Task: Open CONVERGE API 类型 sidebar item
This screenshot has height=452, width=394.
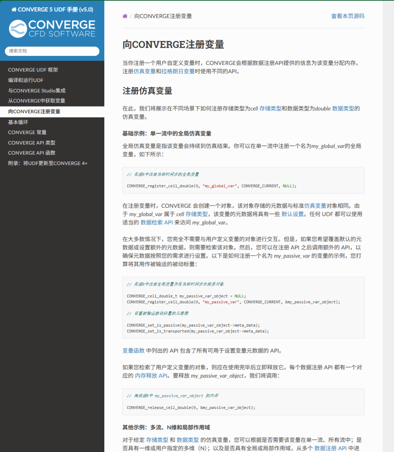Action: pyautogui.click(x=31, y=143)
